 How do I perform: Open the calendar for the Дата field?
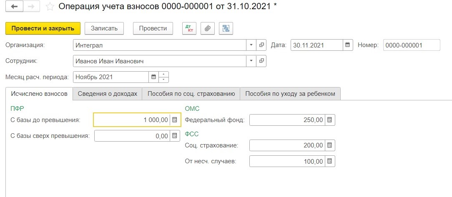click(348, 45)
